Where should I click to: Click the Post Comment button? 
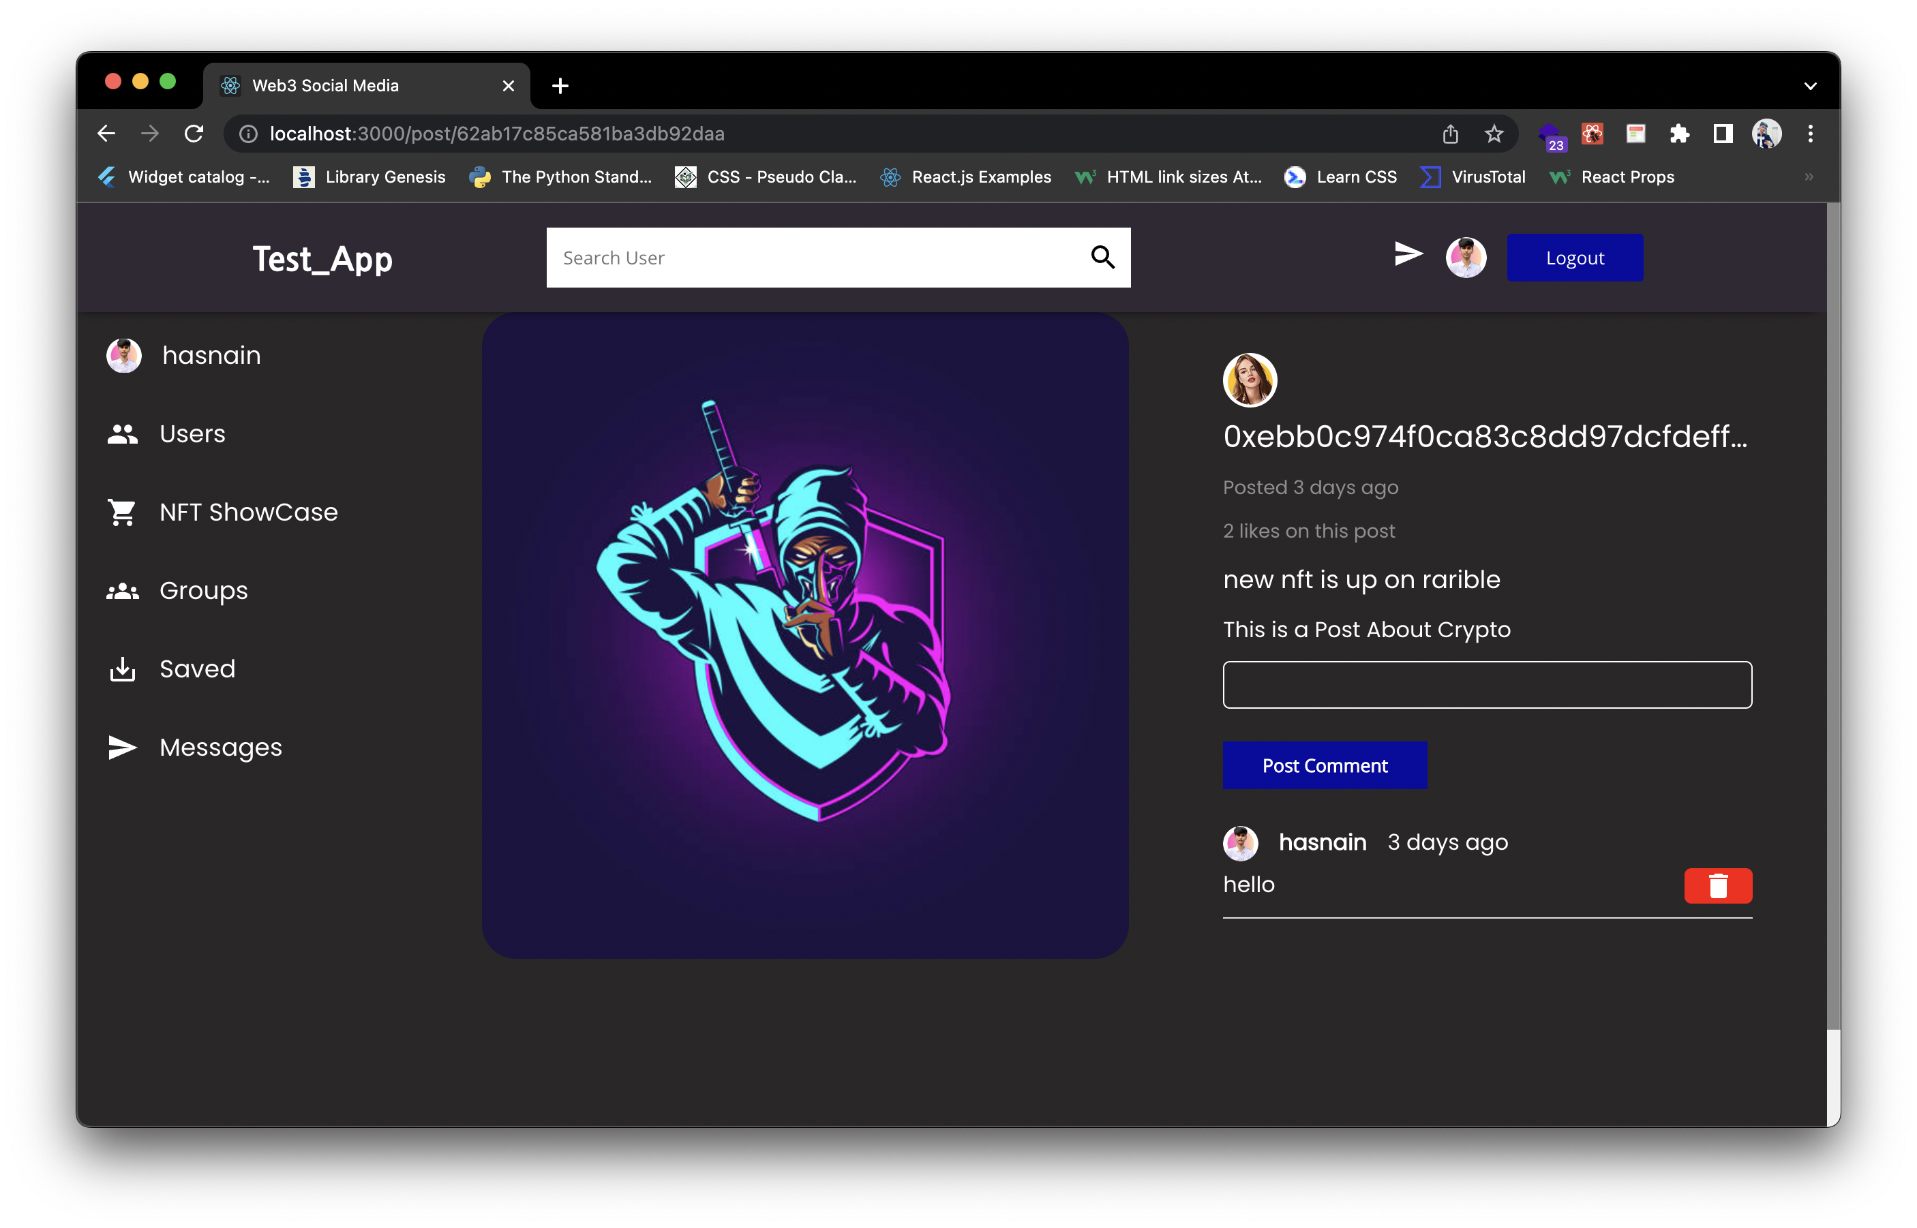pyautogui.click(x=1325, y=765)
